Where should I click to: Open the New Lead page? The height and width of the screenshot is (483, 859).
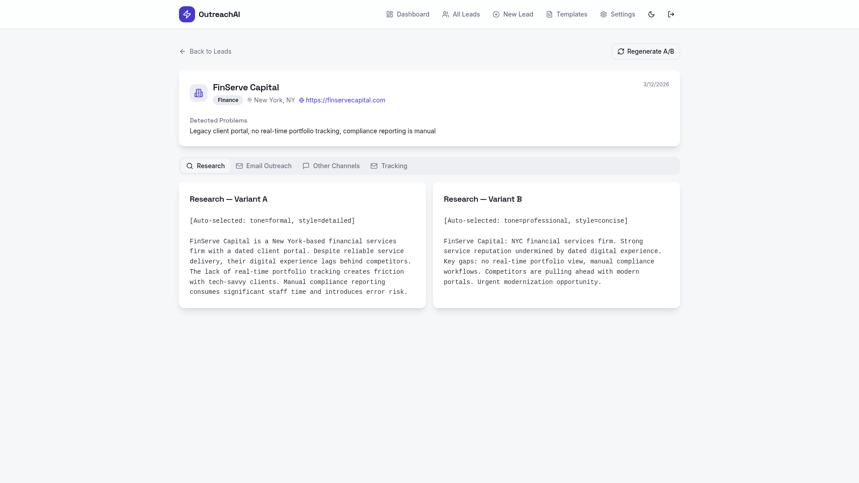point(513,14)
